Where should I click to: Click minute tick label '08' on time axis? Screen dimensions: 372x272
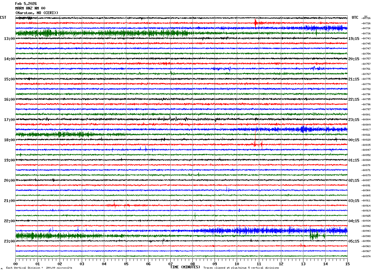[x=192, y=264]
